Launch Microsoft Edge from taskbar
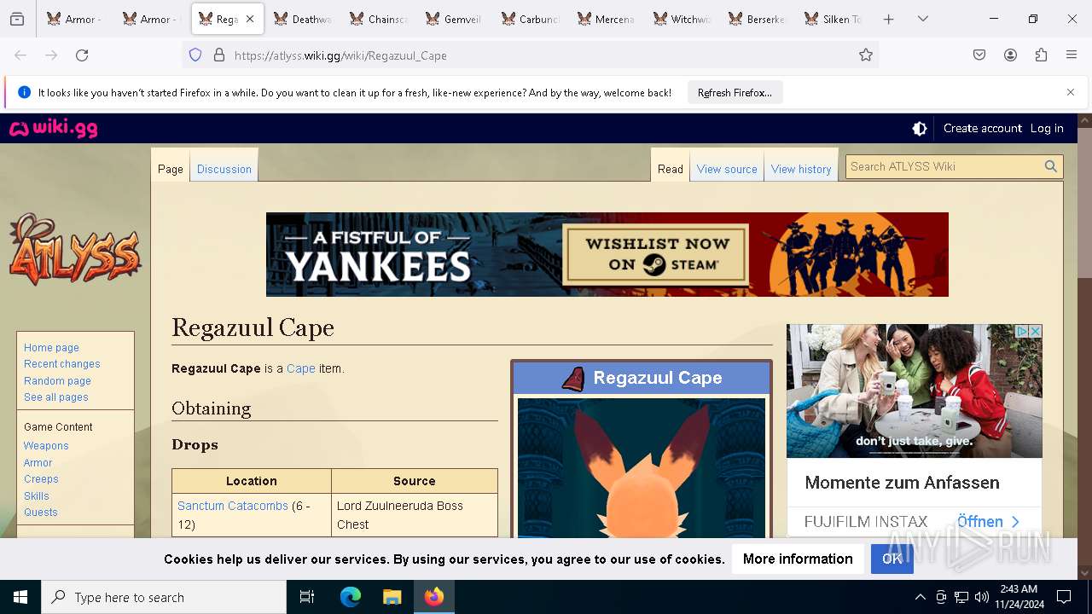This screenshot has height=614, width=1092. 351,597
